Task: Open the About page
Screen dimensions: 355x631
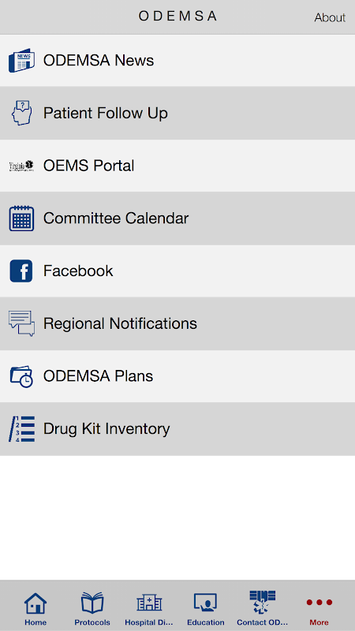Action: 330,17
